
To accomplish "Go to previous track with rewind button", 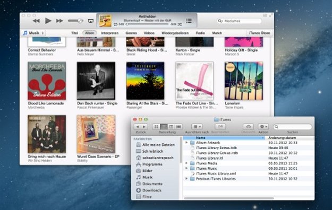I will (37, 21).
